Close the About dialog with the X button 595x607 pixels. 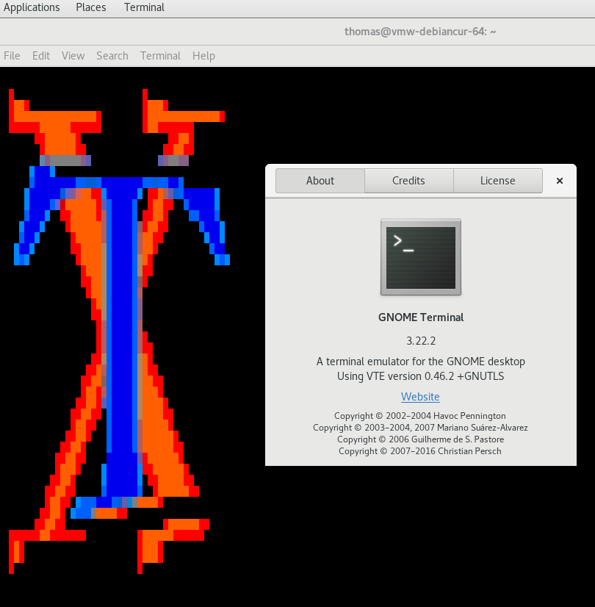pos(559,181)
